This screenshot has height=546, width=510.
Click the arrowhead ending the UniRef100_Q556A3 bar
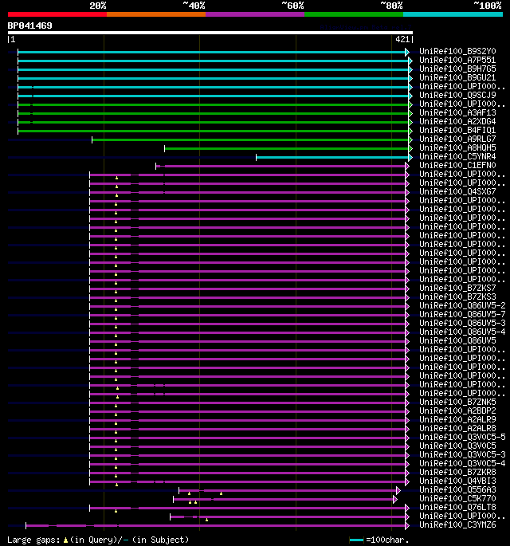(398, 491)
